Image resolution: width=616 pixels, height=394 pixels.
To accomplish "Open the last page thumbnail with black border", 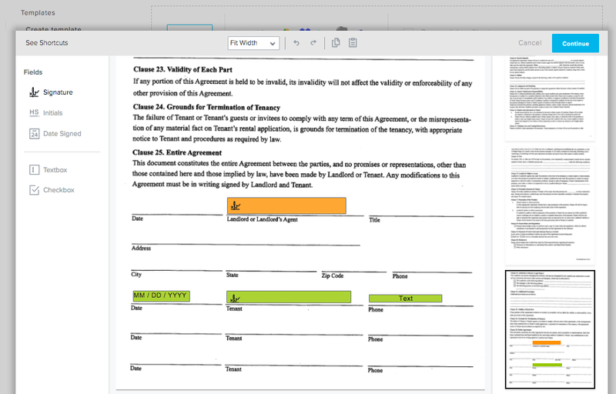I will coord(550,329).
